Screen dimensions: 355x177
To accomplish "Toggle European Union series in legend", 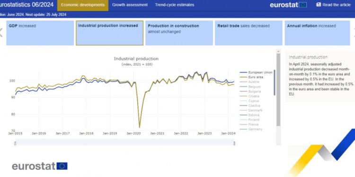I will [256, 73].
